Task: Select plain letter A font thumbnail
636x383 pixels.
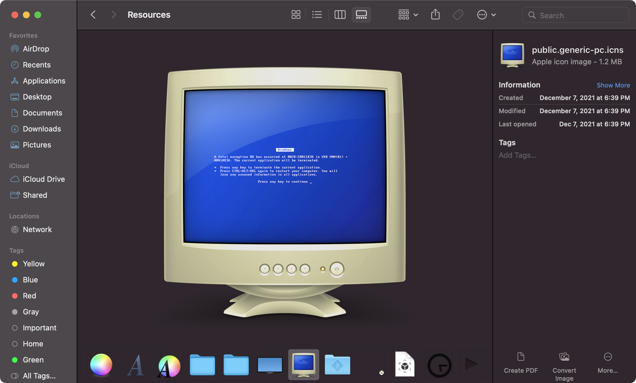Action: (135, 365)
